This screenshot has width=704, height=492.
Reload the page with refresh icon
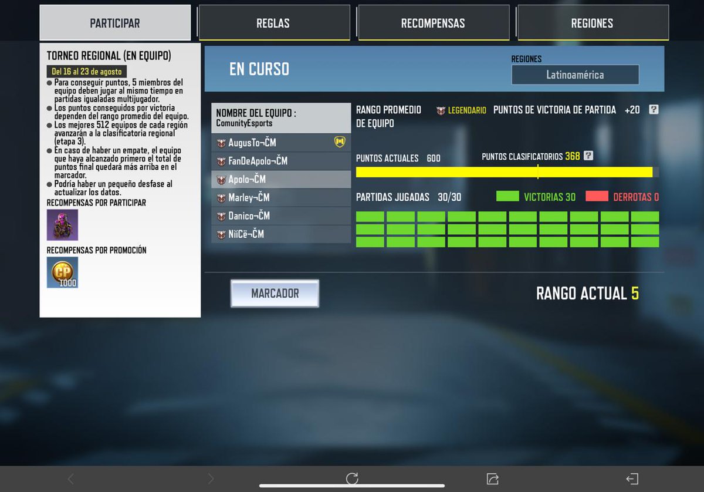coord(352,478)
